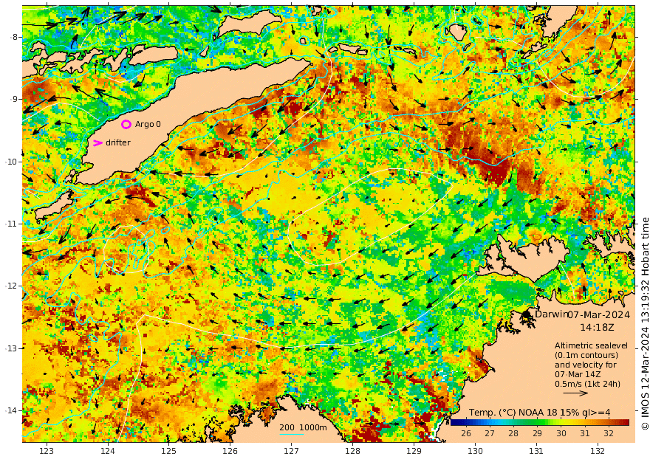Click longitude axis label 128
The image size is (650, 465).
pyautogui.click(x=352, y=451)
